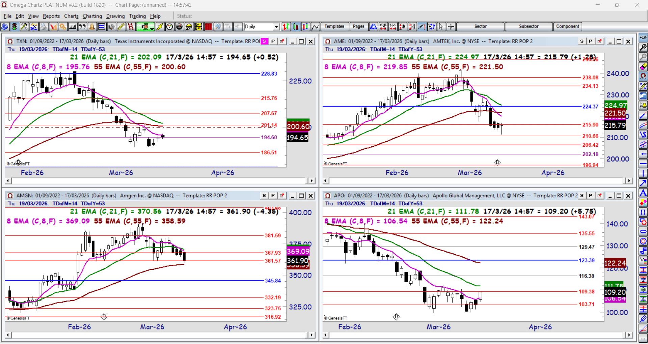This screenshot has height=344, width=648.
Task: Select the crosshair cursor tool
Action: click(451, 27)
